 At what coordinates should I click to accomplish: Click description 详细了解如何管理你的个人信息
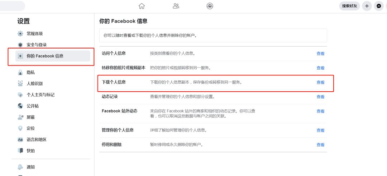tap(178, 130)
